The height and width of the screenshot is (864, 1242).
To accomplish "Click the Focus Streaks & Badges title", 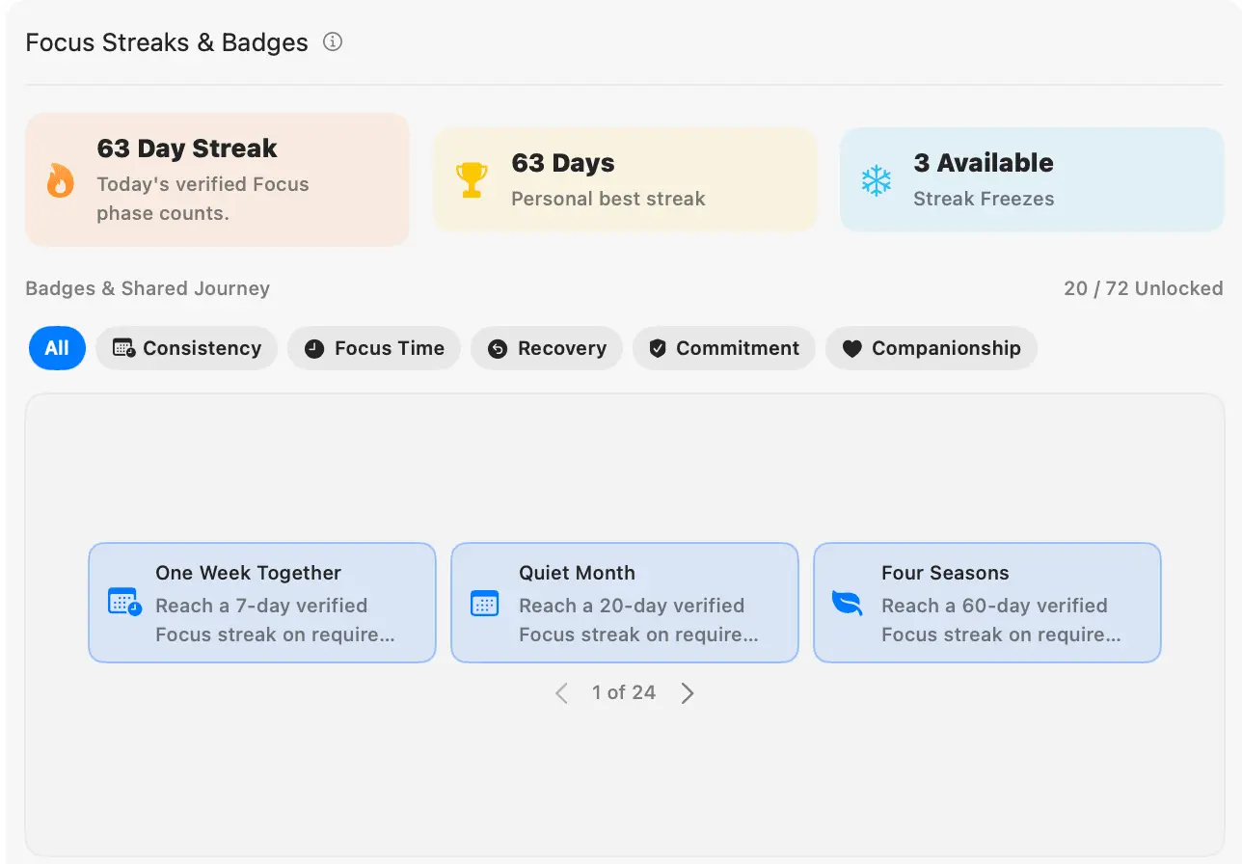I will click(167, 42).
